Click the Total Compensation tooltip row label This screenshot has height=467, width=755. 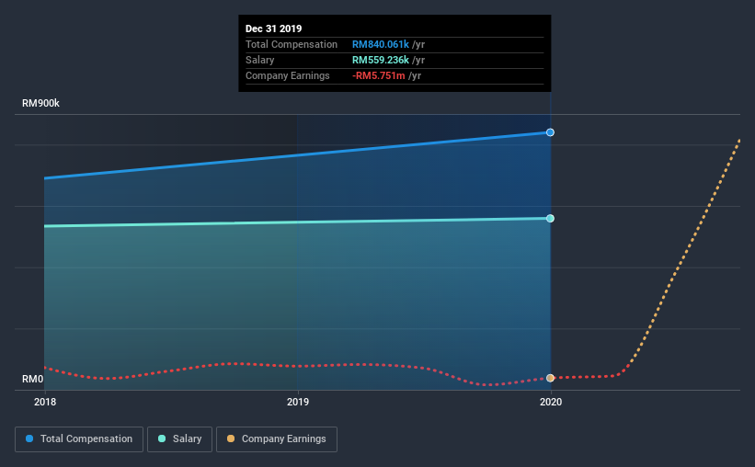pos(292,44)
